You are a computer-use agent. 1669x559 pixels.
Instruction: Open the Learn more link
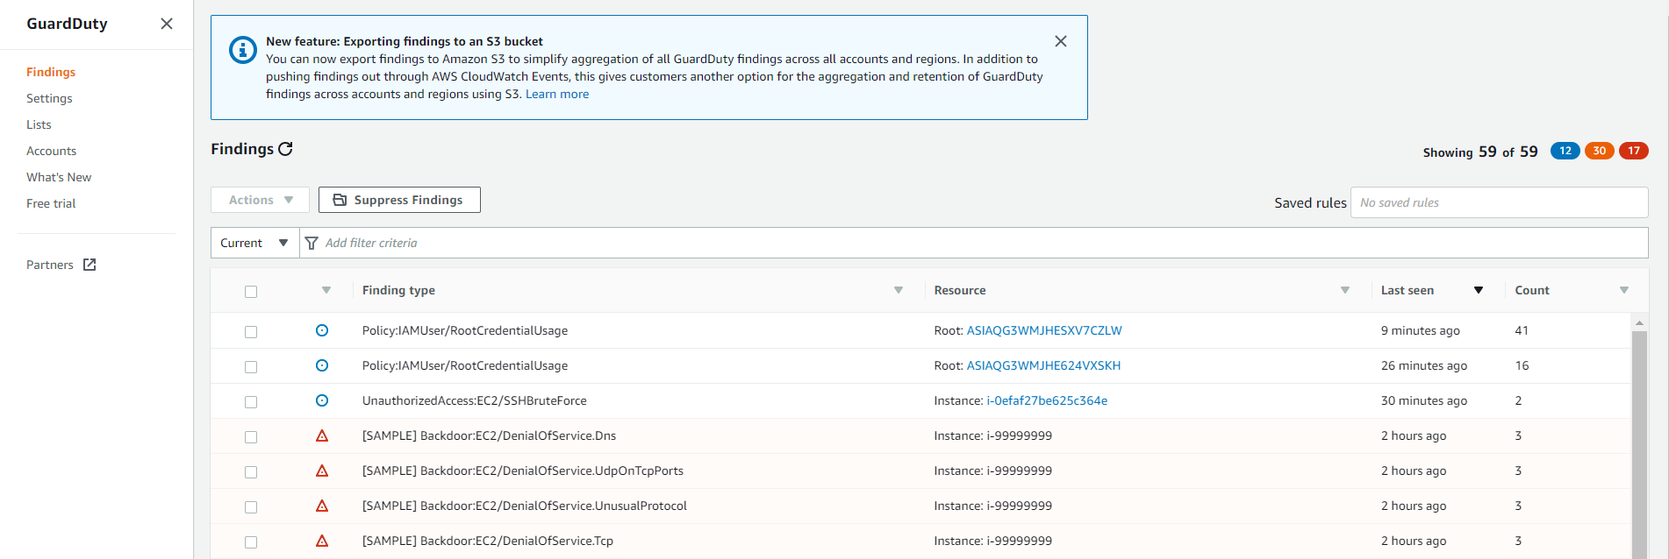556,94
